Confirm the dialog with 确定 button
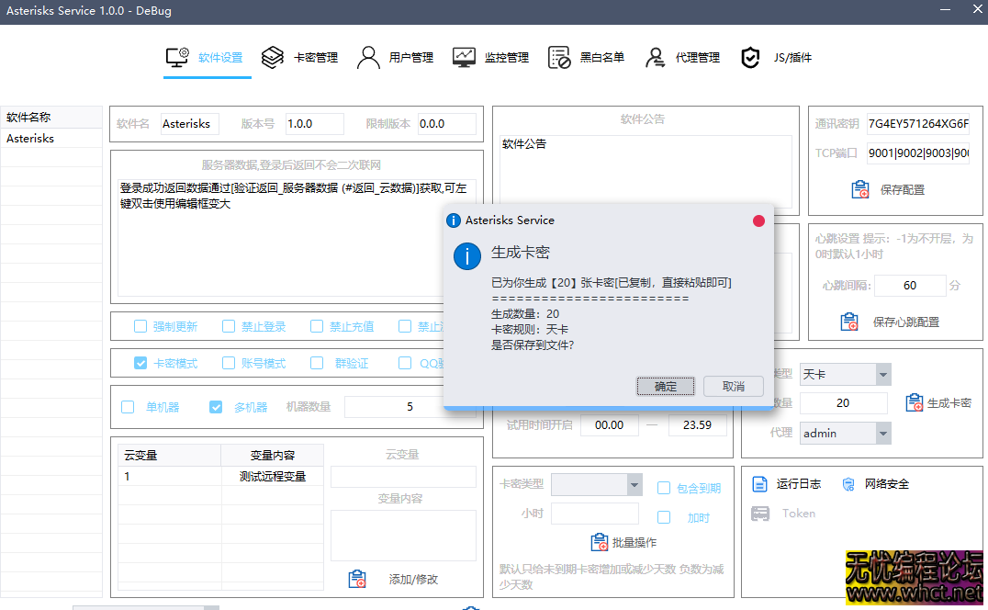This screenshot has width=988, height=610. coord(665,386)
